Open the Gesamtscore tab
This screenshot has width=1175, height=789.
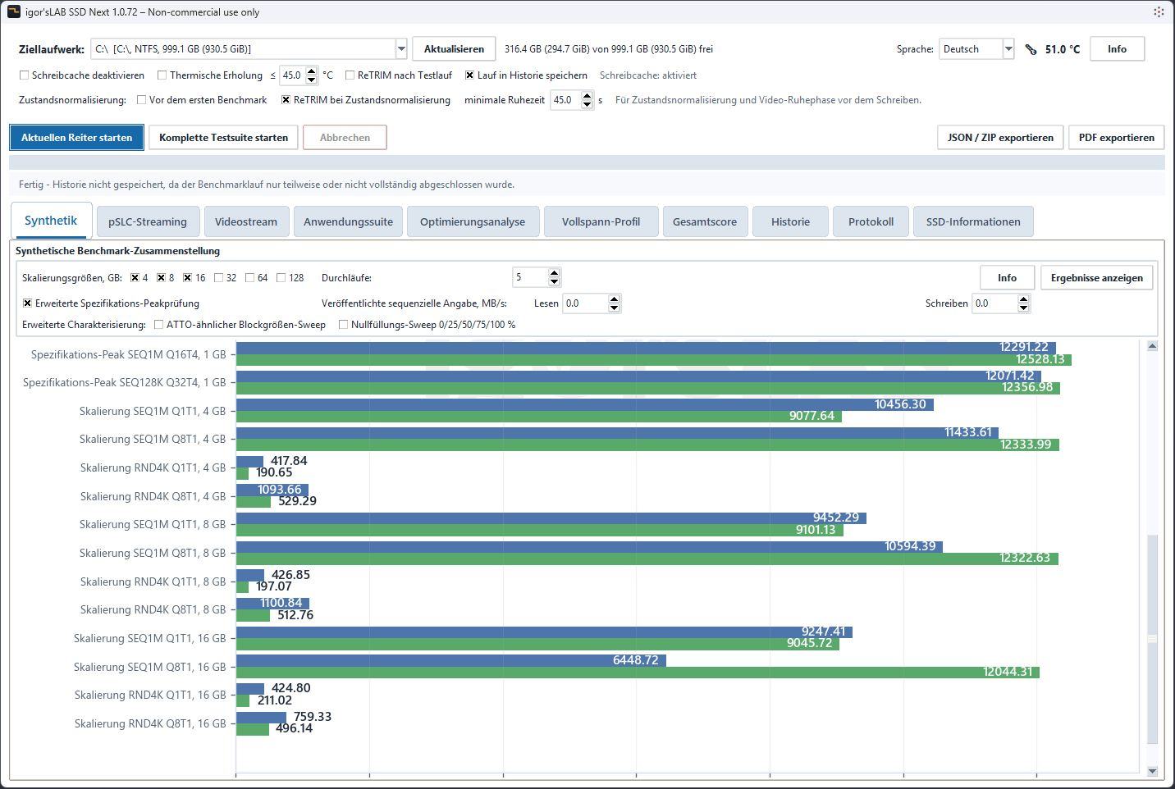click(x=705, y=221)
